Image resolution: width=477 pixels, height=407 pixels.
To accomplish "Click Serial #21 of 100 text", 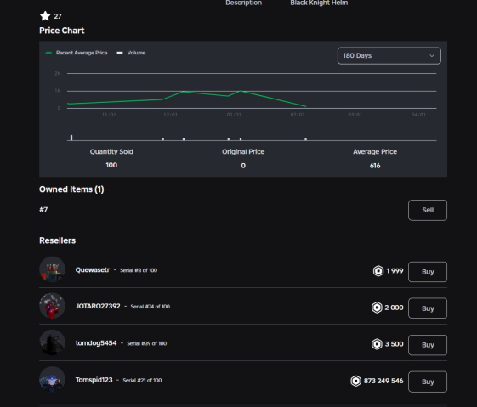I will pos(142,381).
